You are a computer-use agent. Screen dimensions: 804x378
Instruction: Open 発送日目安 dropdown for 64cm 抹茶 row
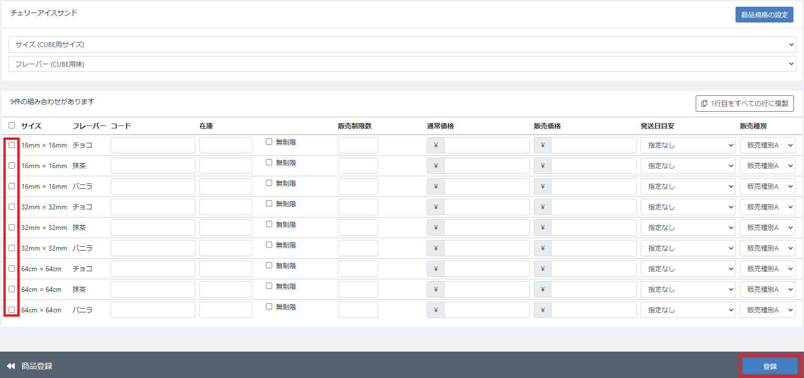tap(688, 289)
